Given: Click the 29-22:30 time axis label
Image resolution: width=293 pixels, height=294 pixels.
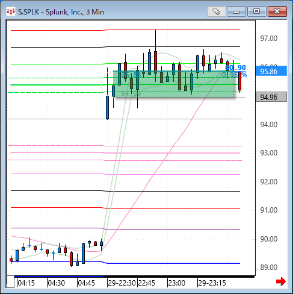Looking at the screenshot, I should pyautogui.click(x=122, y=283).
